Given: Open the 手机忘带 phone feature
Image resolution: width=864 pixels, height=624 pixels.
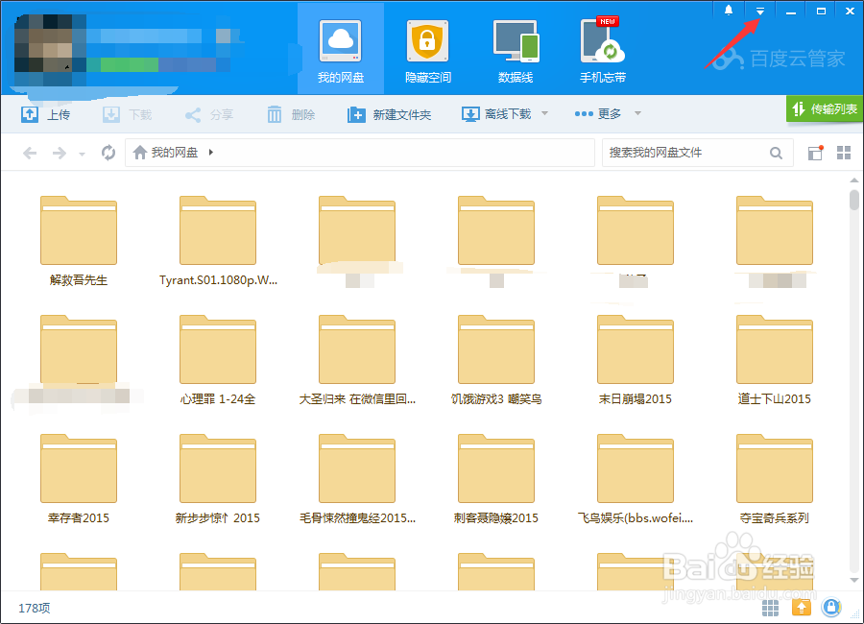Looking at the screenshot, I should click(x=602, y=43).
